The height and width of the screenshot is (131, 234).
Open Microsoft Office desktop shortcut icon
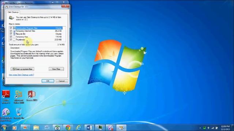[x=19, y=96]
